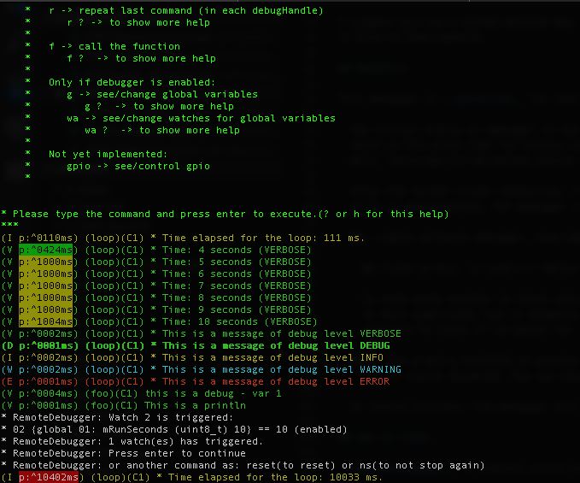Select the 'f ? -> to show more help' line

(x=141, y=58)
